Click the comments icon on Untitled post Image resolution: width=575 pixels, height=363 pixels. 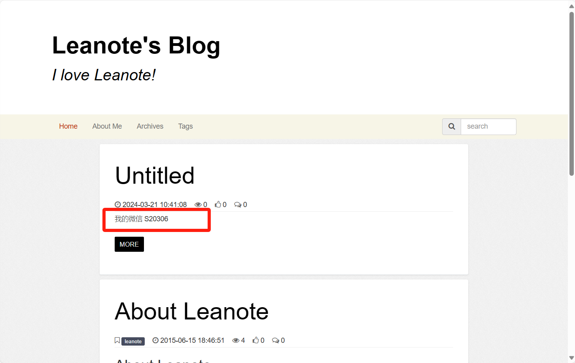(238, 205)
